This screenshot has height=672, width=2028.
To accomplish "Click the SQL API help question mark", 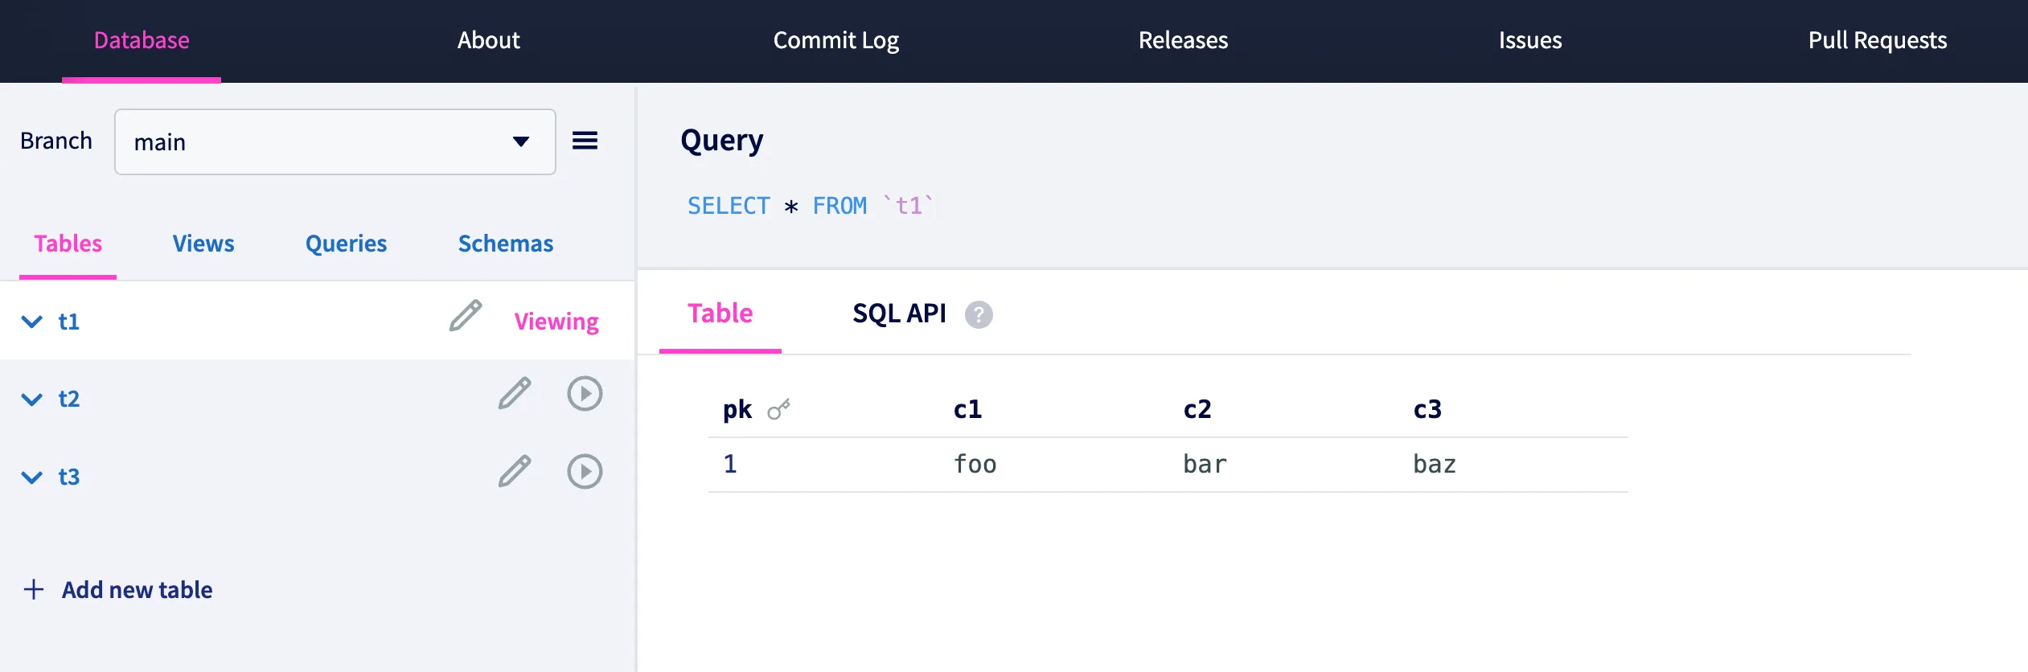I will click(x=979, y=314).
